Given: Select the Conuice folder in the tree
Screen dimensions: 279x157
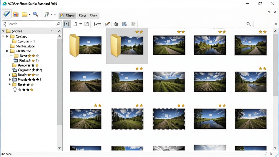Looking at the screenshot, I should (x=23, y=41).
